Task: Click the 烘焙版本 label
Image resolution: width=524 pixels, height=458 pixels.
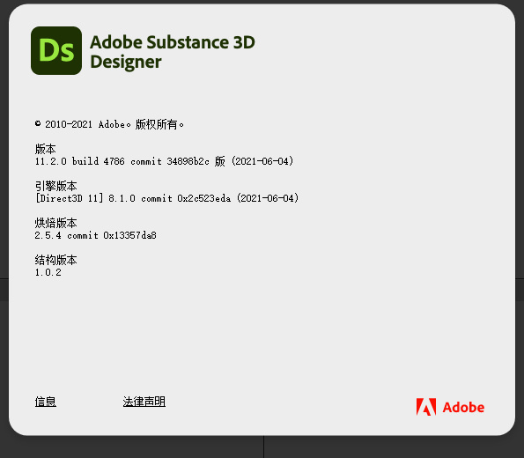Action: [x=55, y=223]
